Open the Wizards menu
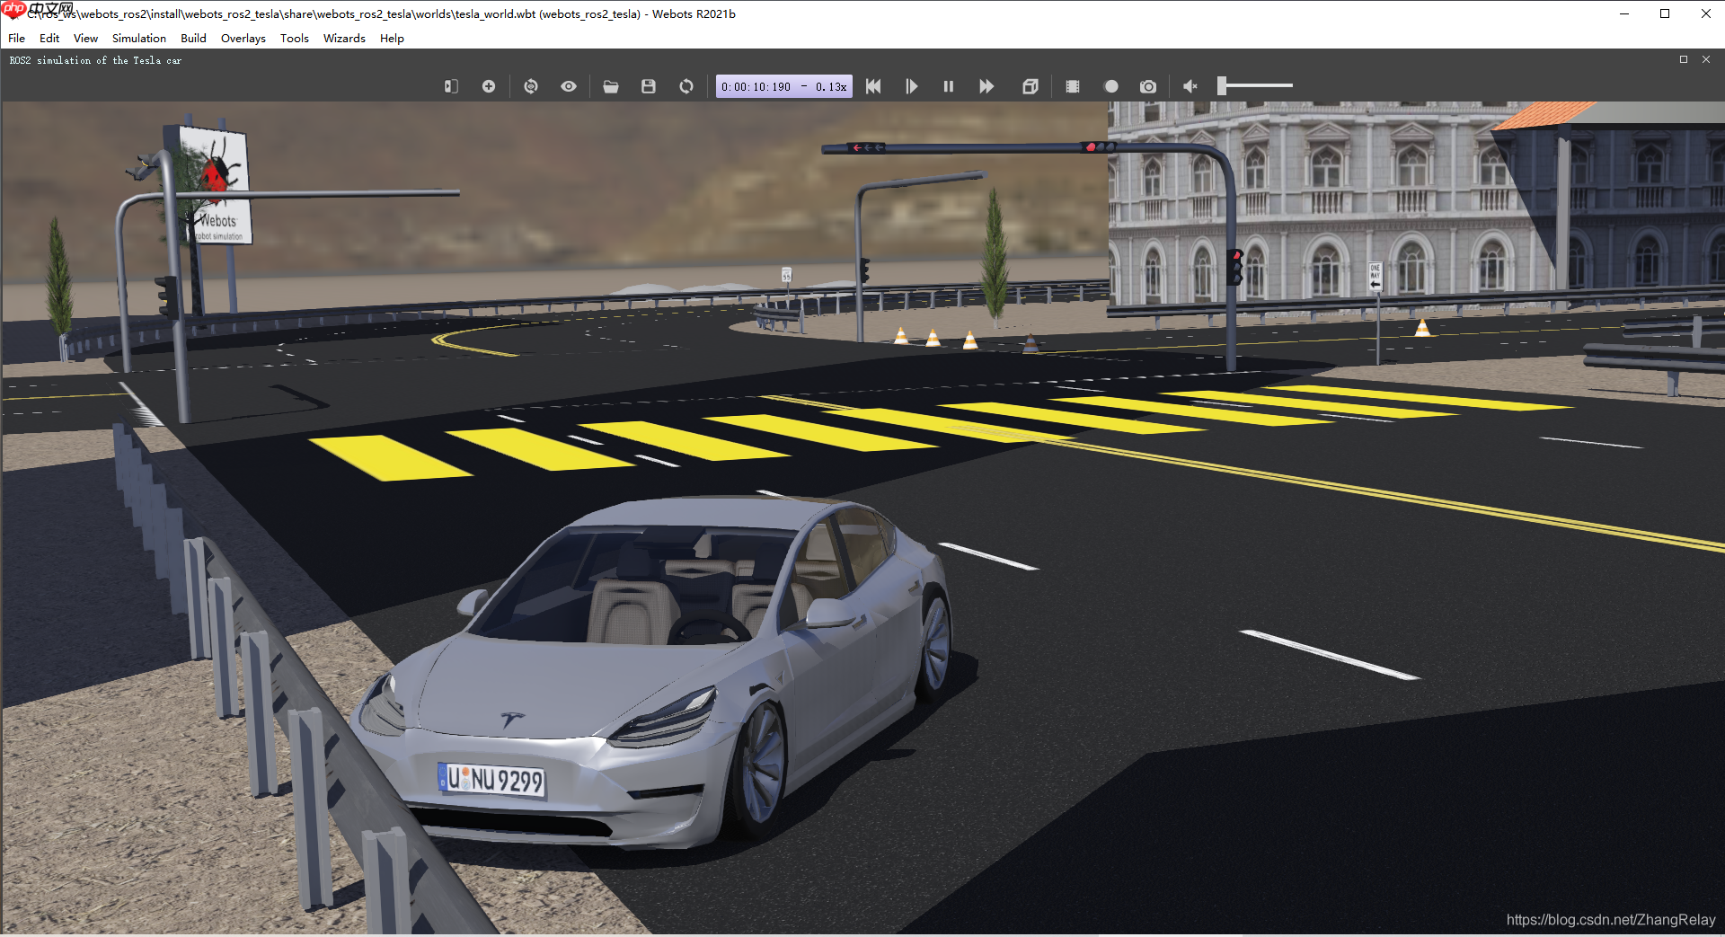Viewport: 1725px width, 937px height. coord(344,39)
